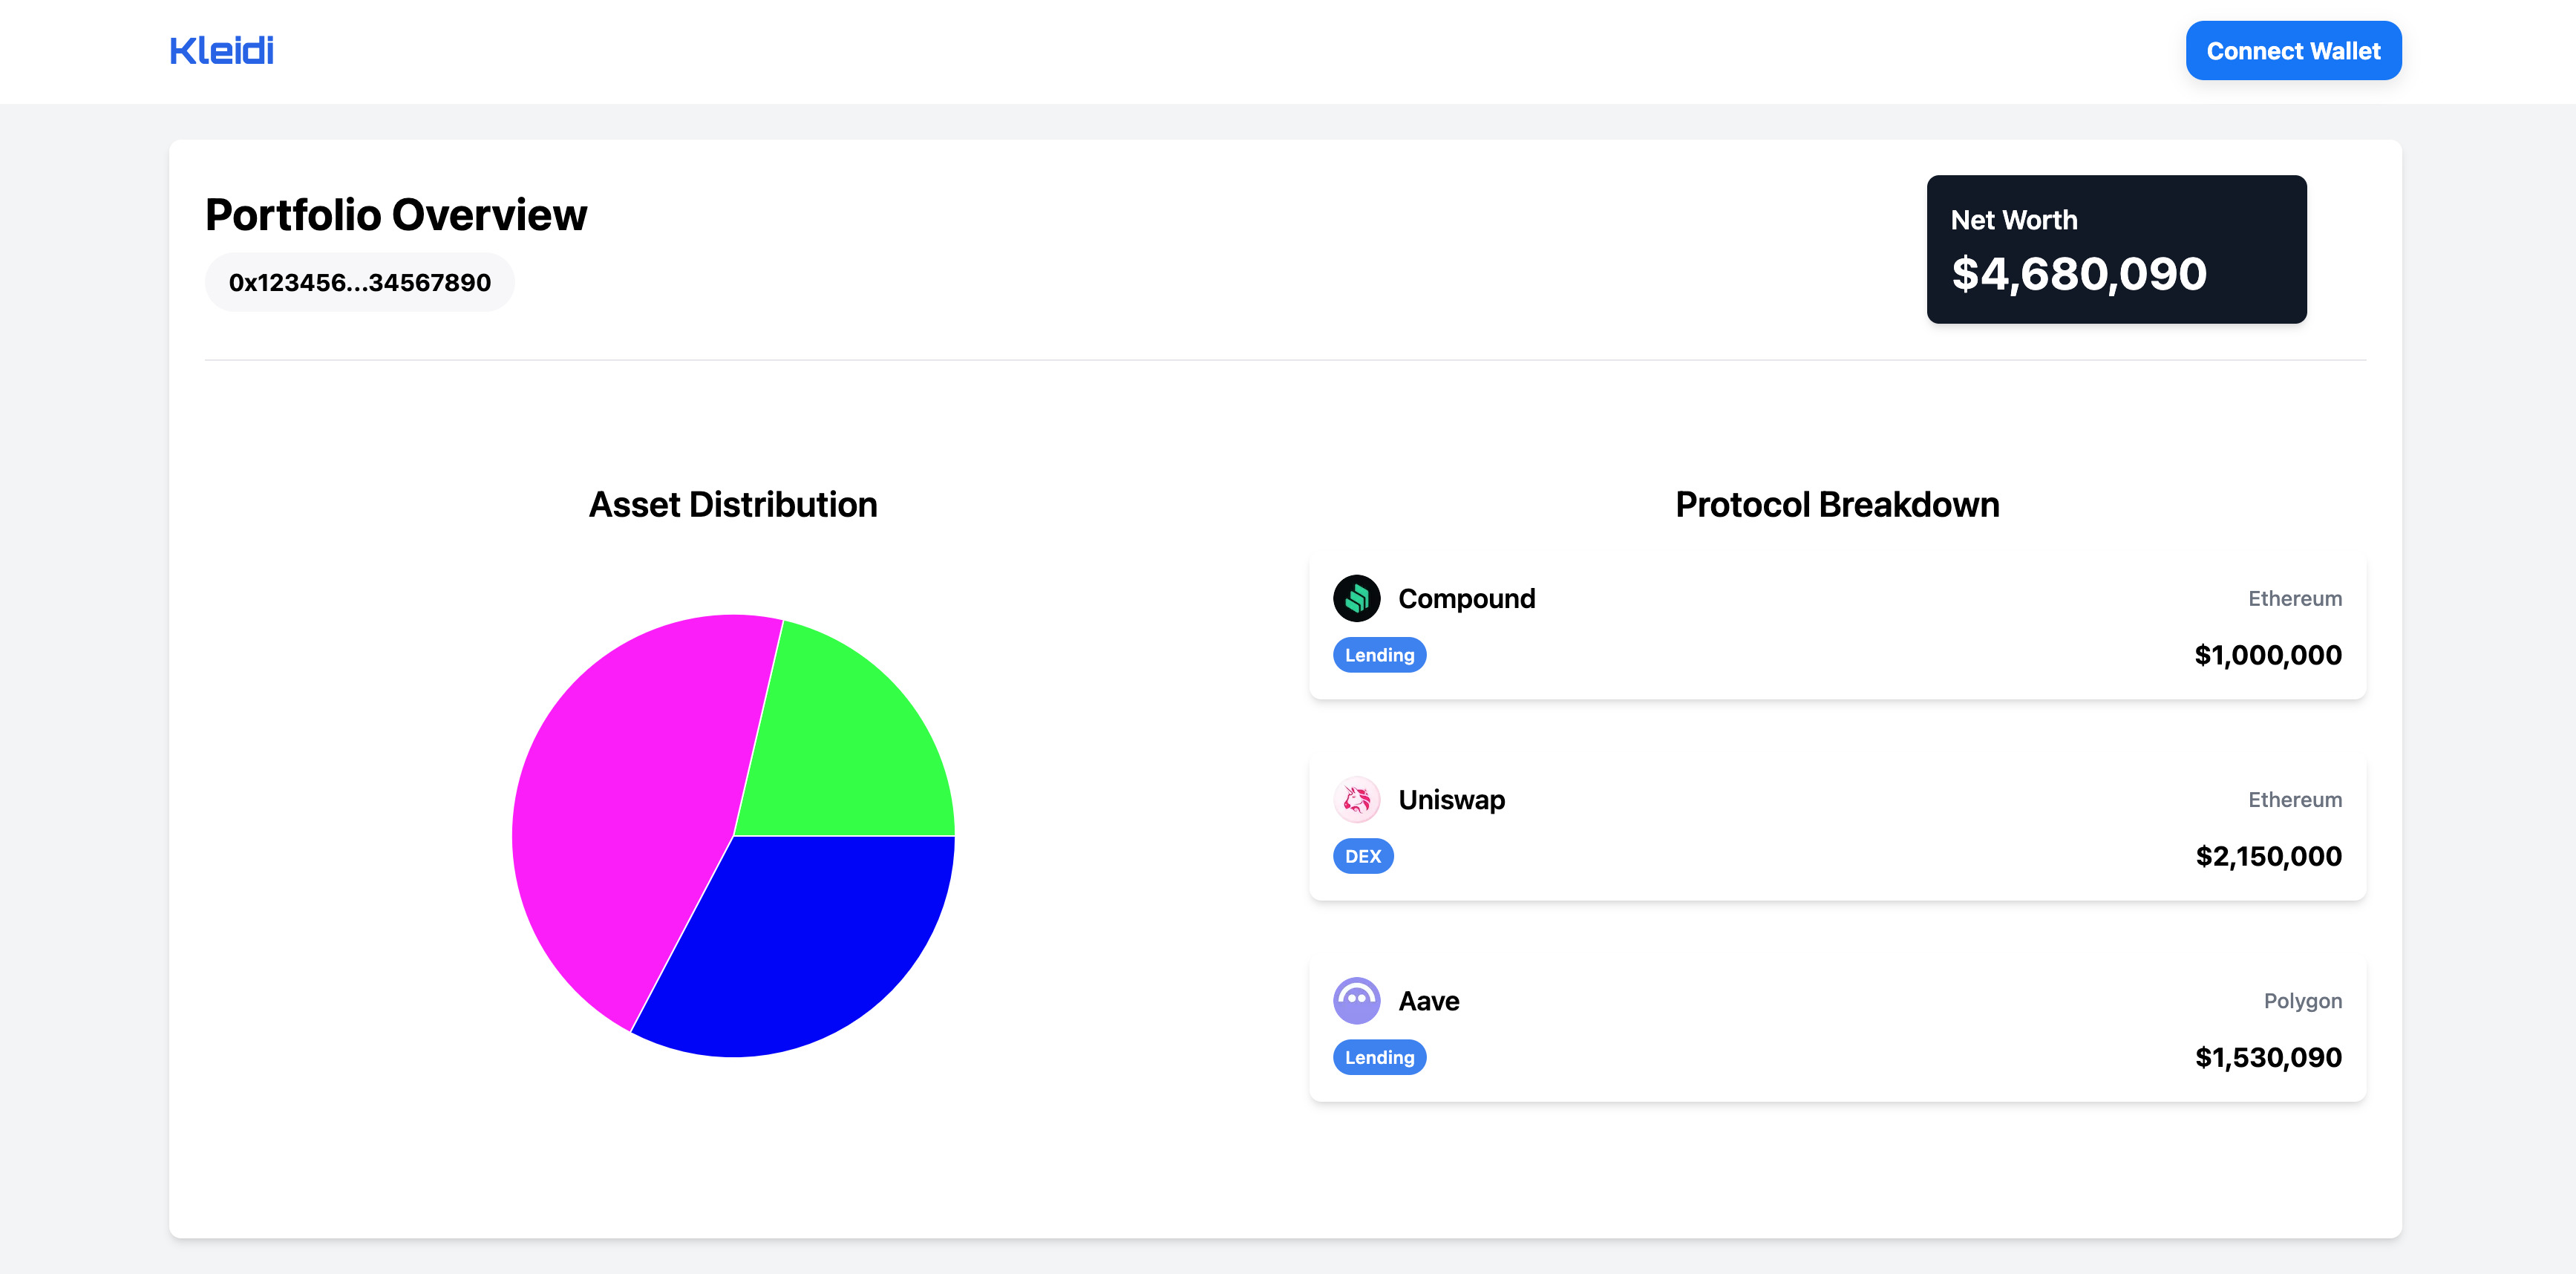2576x1274 pixels.
Task: Click the Kleidi logo
Action: click(221, 50)
